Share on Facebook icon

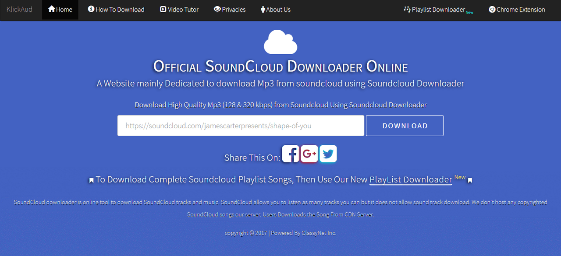(291, 154)
